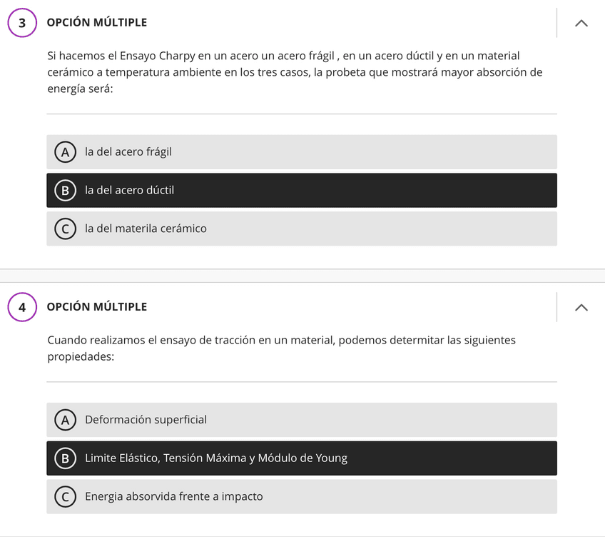
Task: Click 'OPCIÓN MÚLTIPLE' heading of question 3
Action: pos(97,23)
